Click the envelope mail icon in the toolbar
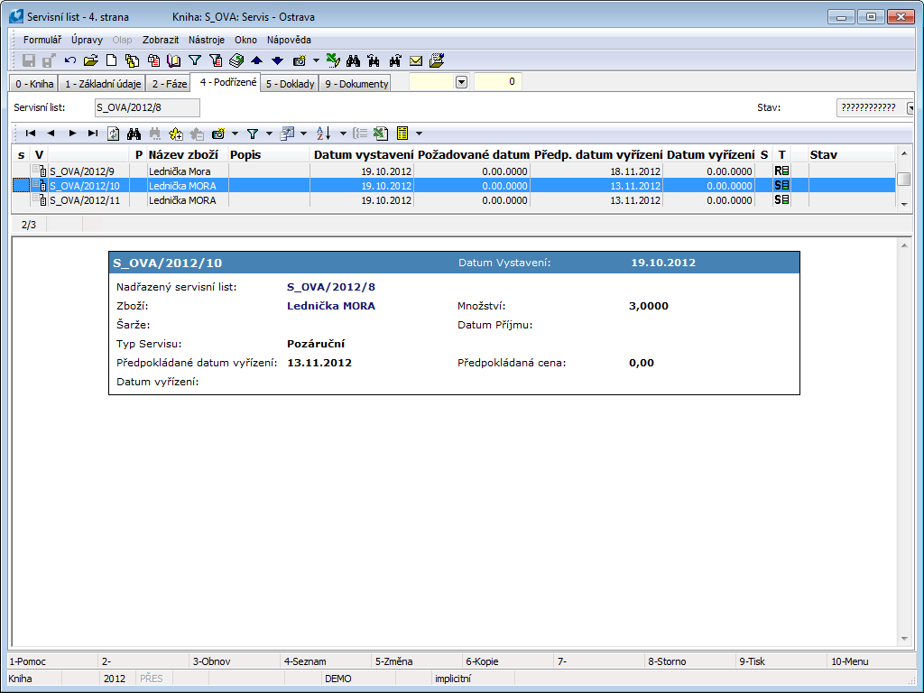Viewport: 924px width, 693px height. click(416, 60)
